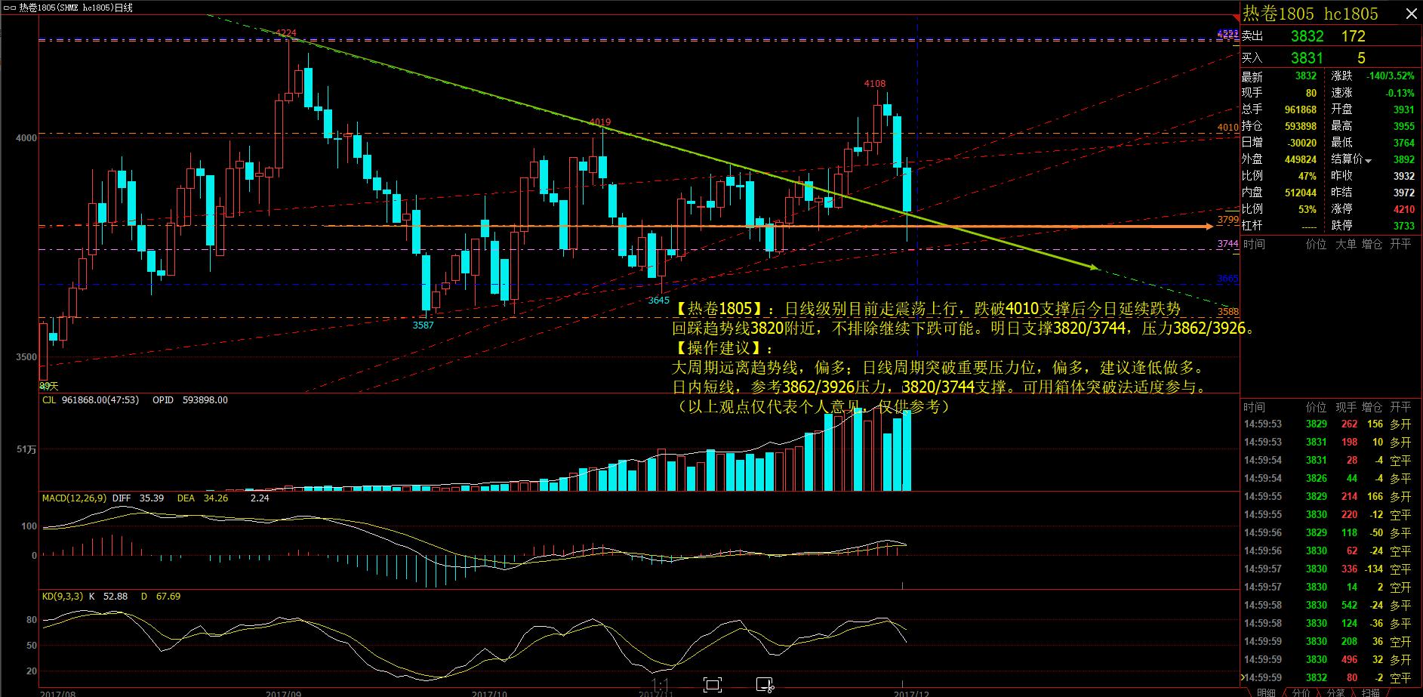Click the 现手 column header in tick list
1423x697 pixels.
1346,407
